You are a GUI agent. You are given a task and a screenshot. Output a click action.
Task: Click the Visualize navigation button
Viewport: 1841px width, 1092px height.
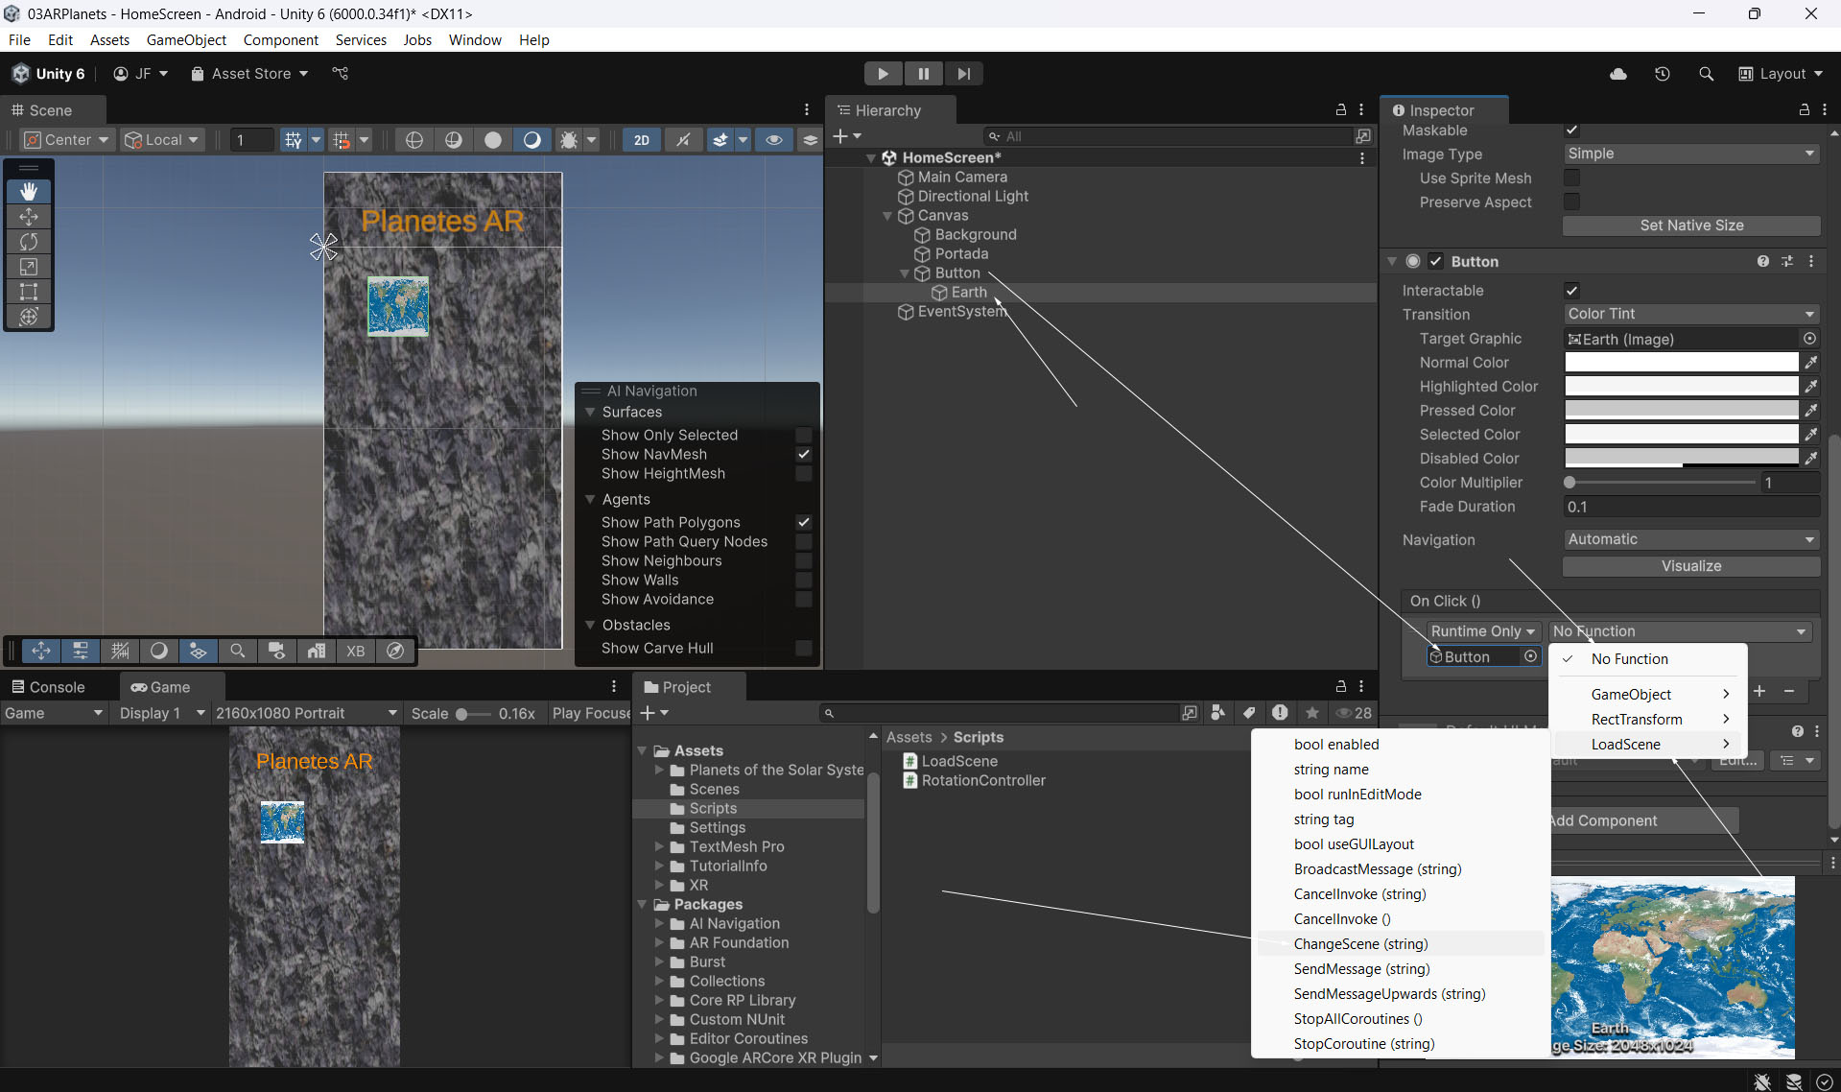[x=1690, y=566]
